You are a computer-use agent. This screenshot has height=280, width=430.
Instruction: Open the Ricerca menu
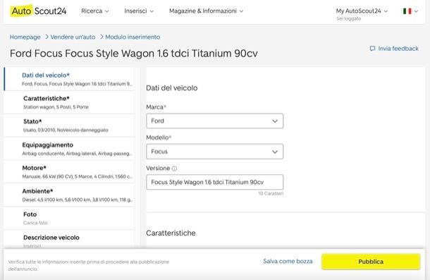(x=95, y=11)
